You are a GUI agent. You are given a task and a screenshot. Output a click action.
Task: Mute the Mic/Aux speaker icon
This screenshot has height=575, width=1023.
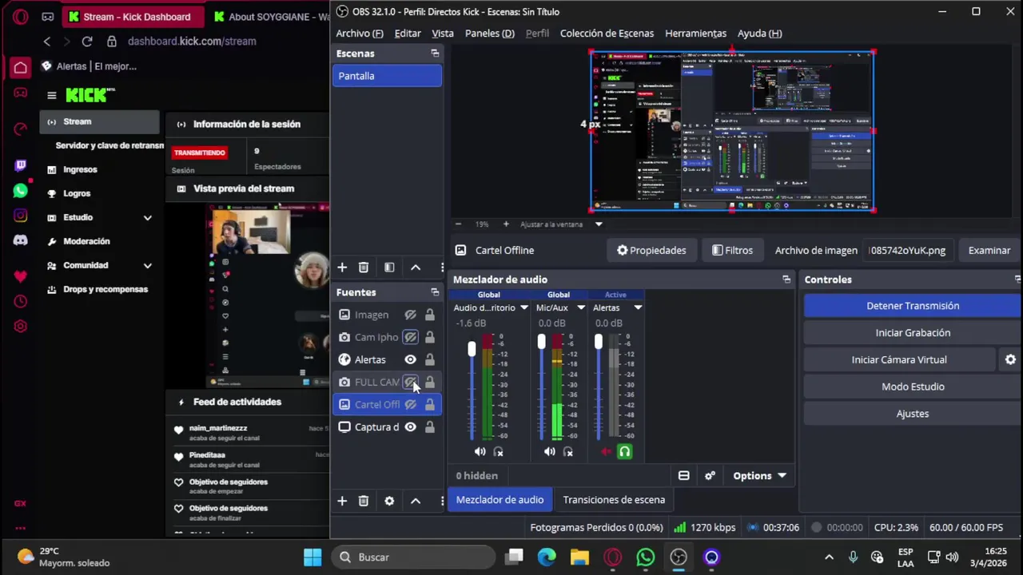549,452
